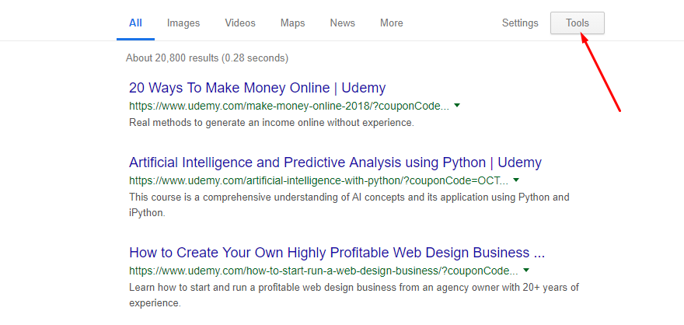Switch to the Images tab
Screen dimensions: 684x325
point(183,23)
